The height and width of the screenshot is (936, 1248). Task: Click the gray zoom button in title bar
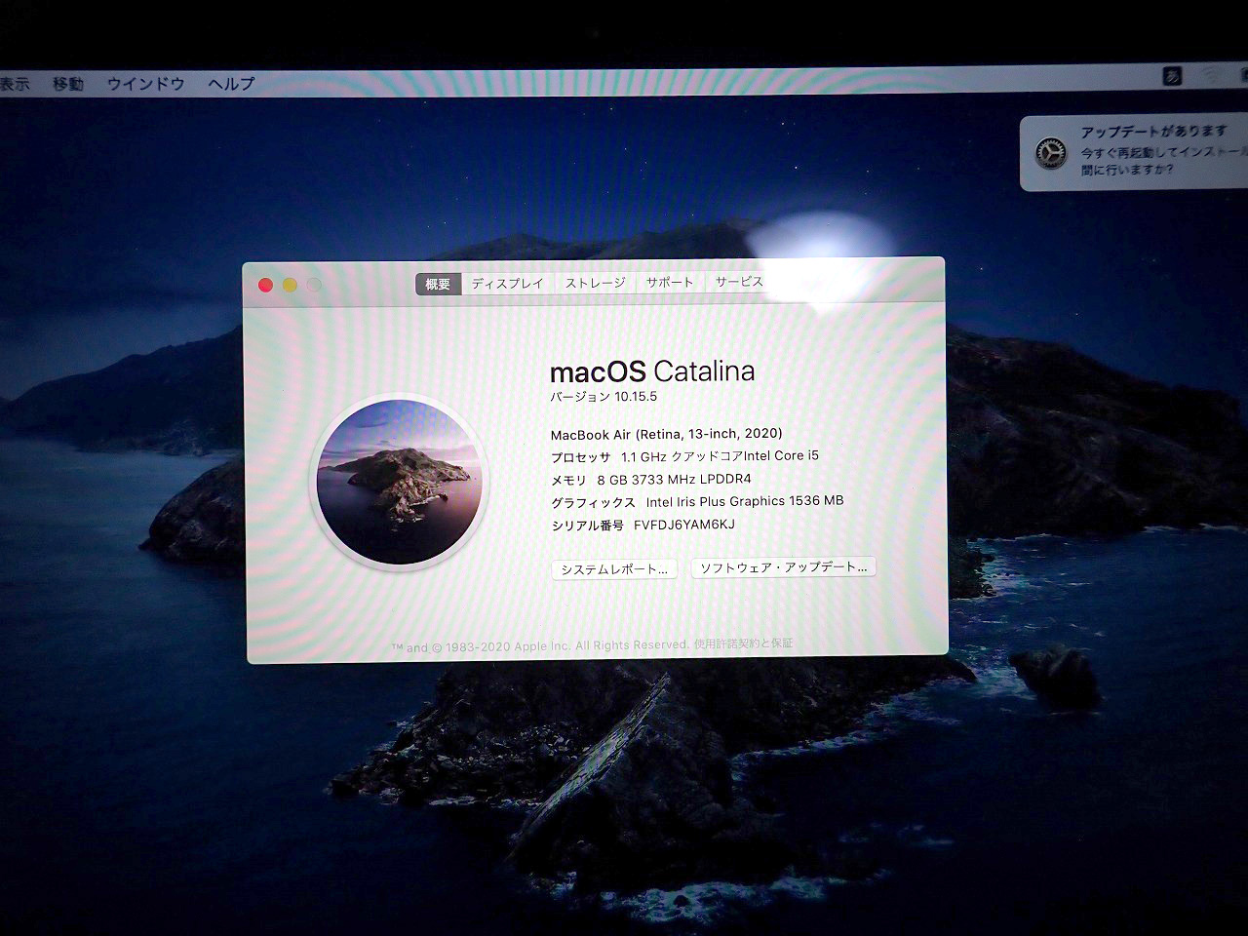coord(314,285)
